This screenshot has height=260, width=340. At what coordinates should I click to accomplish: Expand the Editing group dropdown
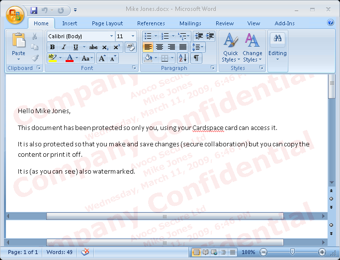pyautogui.click(x=277, y=49)
